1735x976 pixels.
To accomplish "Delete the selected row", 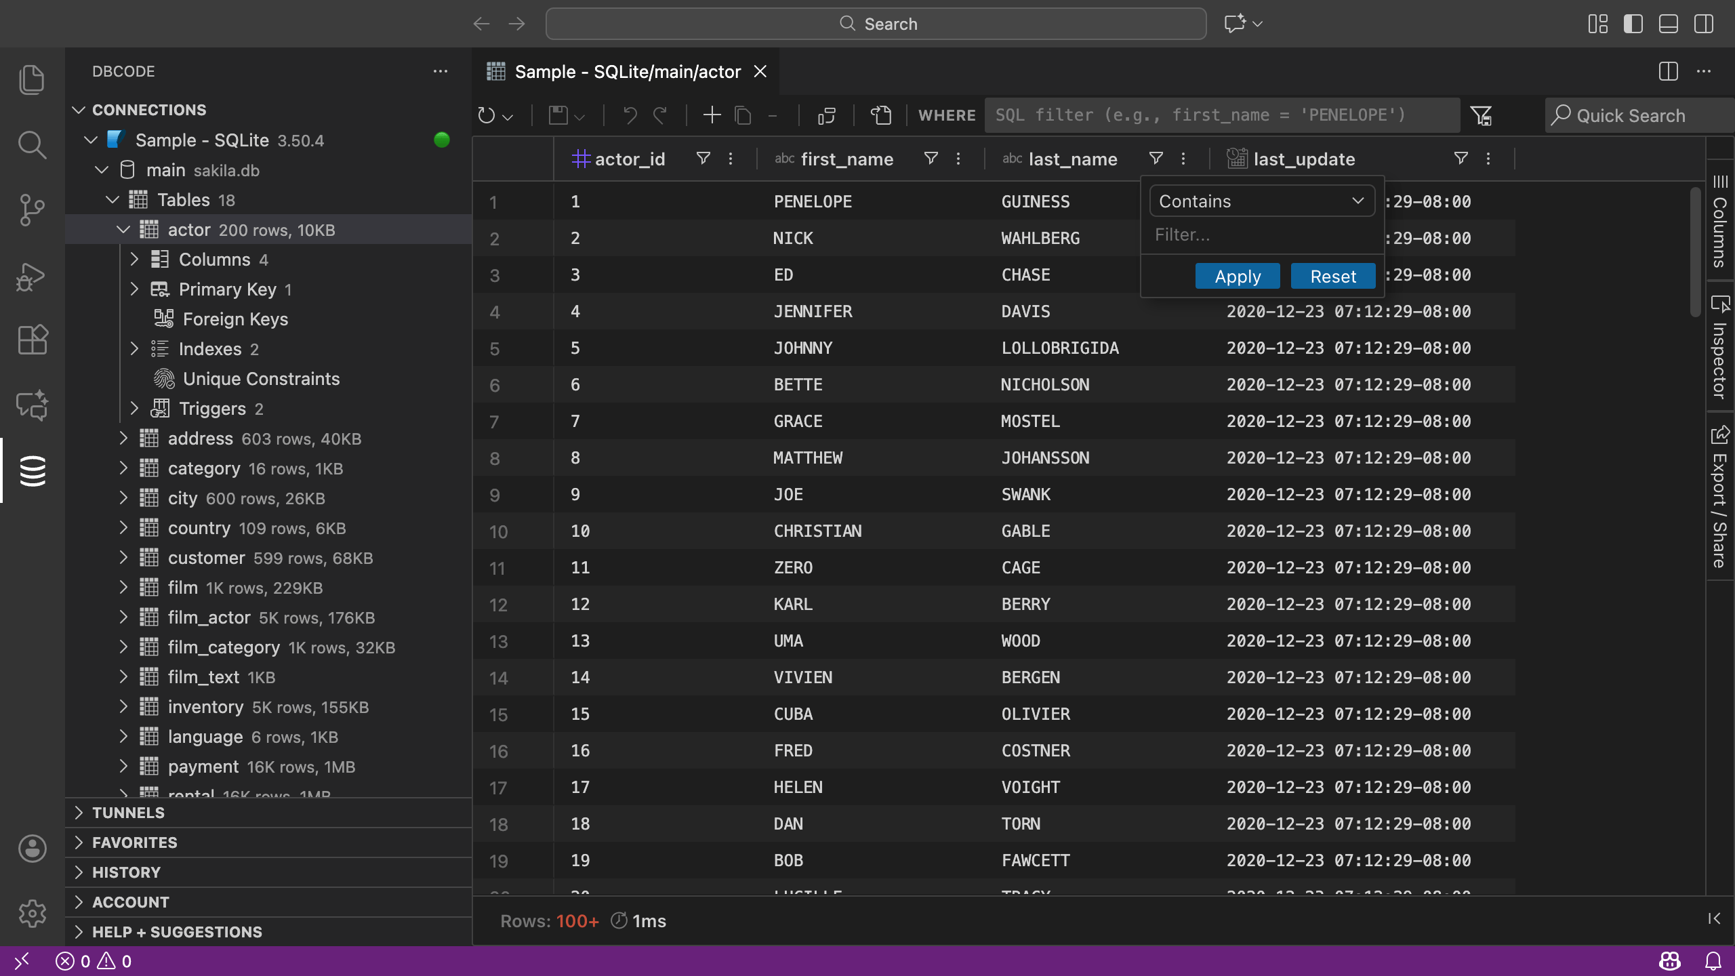I will [x=773, y=115].
